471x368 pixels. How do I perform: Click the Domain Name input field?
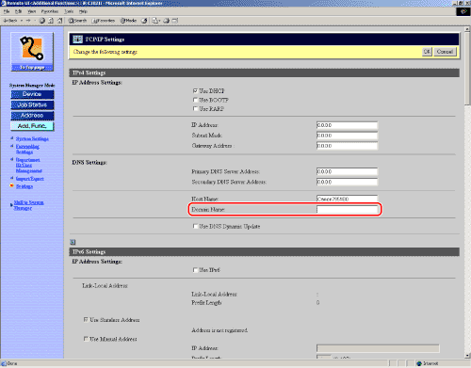[347, 209]
